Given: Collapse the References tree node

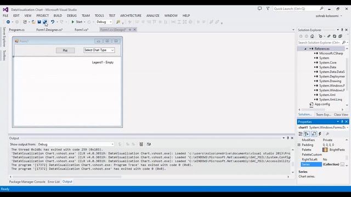Looking at the screenshot, I should coord(305,49).
